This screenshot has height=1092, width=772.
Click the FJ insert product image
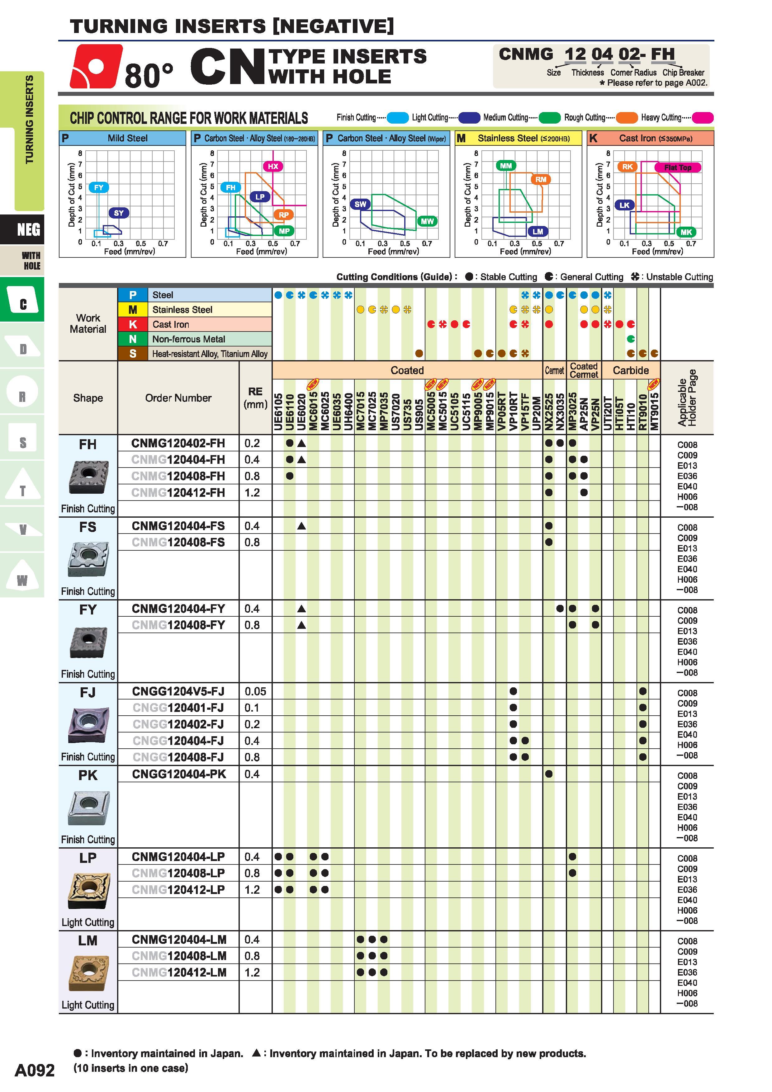(88, 725)
